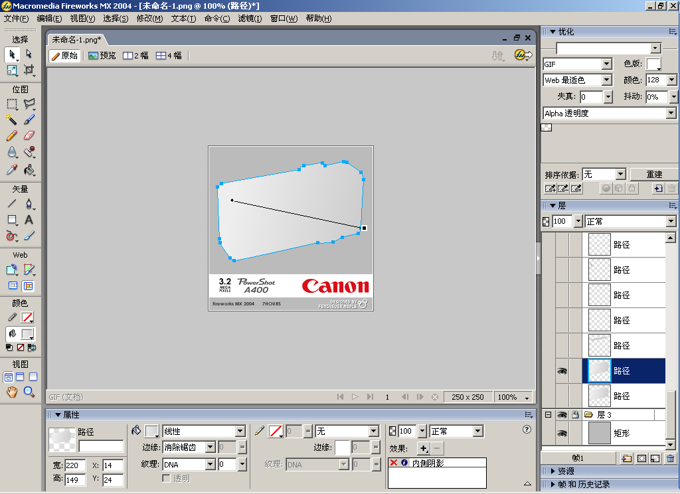Select the Pen tool

point(29,203)
